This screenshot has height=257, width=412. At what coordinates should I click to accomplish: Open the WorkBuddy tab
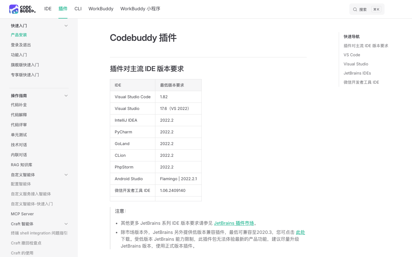[101, 9]
